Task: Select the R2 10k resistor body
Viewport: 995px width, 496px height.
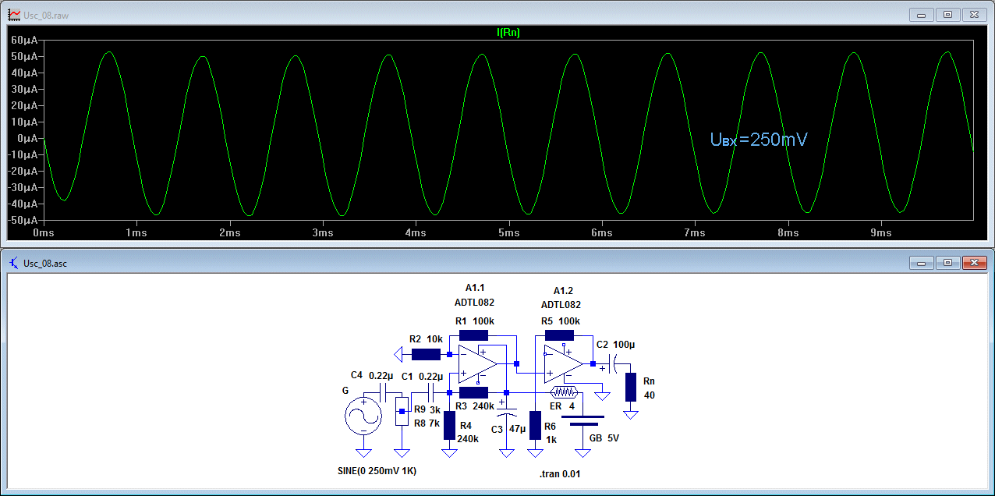Action: (x=426, y=354)
